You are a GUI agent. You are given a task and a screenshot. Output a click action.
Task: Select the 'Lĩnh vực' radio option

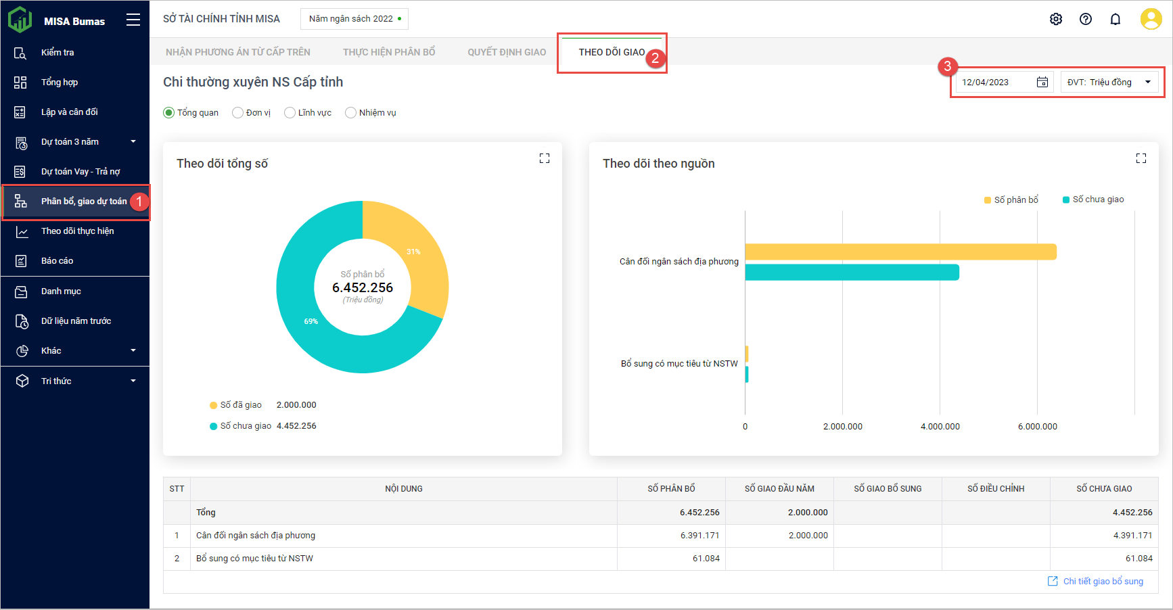290,113
